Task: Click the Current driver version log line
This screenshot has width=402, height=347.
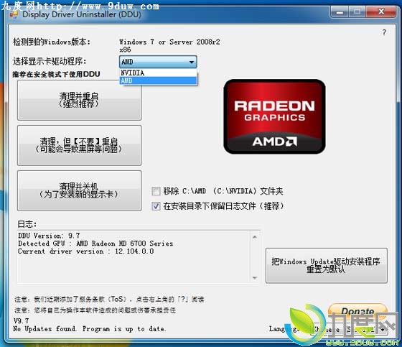Action: [x=85, y=251]
